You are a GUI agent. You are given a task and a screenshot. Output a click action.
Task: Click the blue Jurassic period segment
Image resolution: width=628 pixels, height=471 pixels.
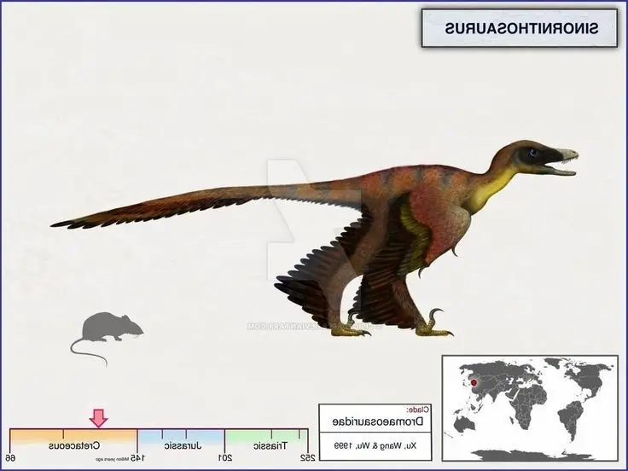click(x=181, y=445)
